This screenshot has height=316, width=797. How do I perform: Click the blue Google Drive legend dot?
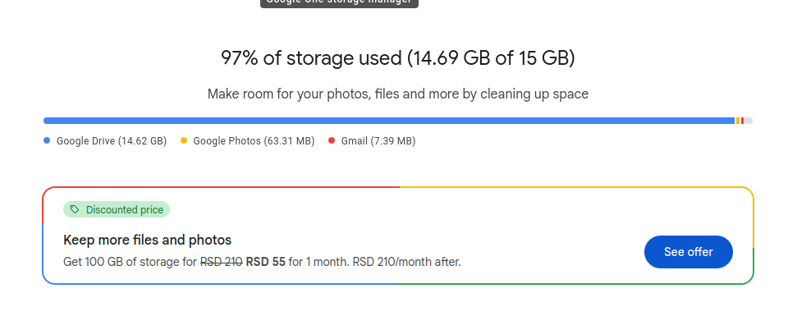click(47, 140)
